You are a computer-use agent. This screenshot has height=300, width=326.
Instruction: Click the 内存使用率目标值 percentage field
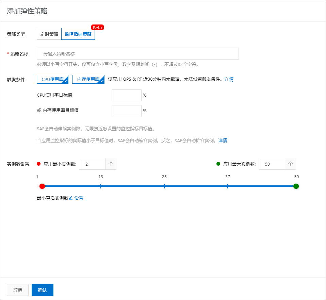pos(126,111)
